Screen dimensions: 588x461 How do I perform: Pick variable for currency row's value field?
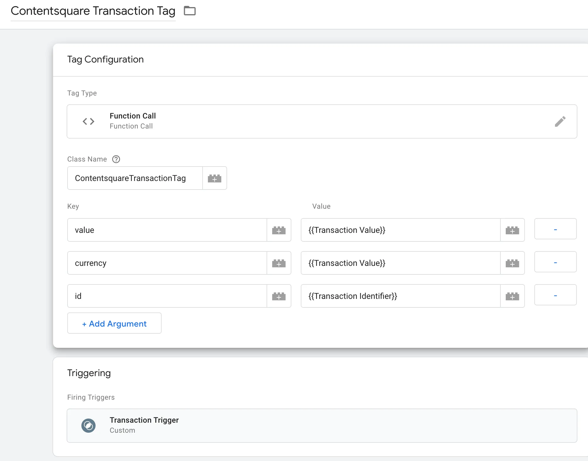pos(512,263)
